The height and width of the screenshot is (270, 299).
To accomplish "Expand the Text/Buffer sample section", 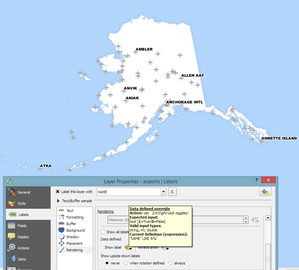I will (58, 201).
